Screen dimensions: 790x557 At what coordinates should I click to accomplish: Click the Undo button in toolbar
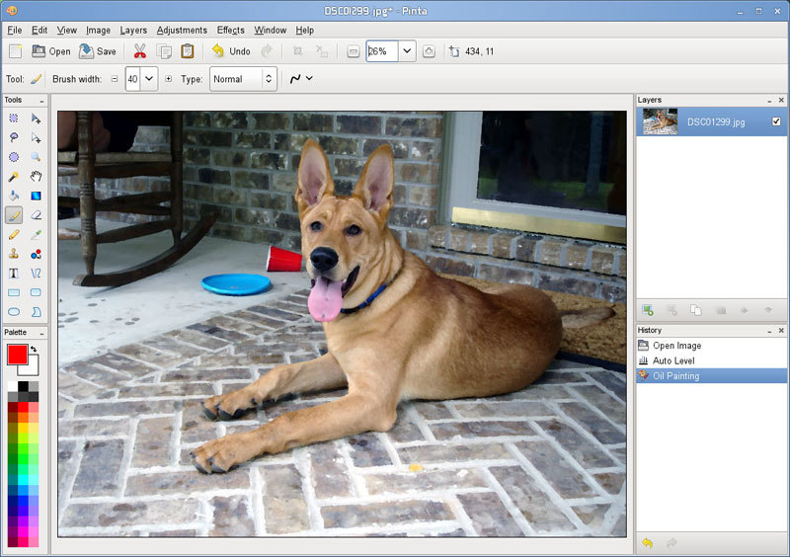230,51
